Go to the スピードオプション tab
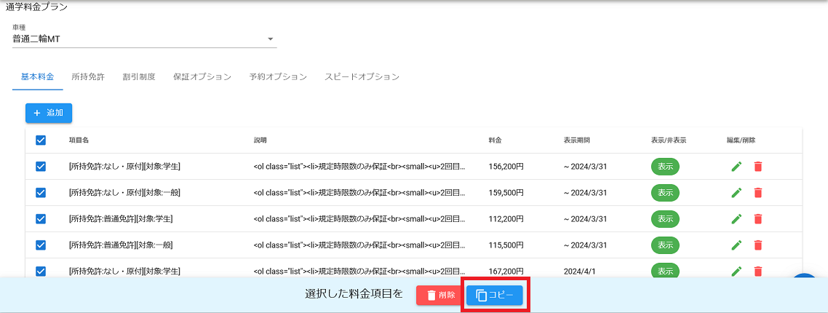The width and height of the screenshot is (828, 313). pyautogui.click(x=362, y=76)
